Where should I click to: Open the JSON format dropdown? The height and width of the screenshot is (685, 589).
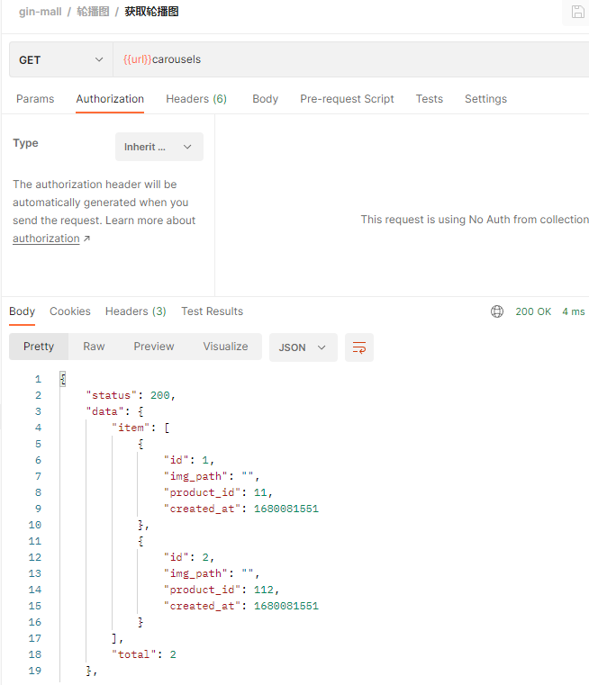point(303,347)
